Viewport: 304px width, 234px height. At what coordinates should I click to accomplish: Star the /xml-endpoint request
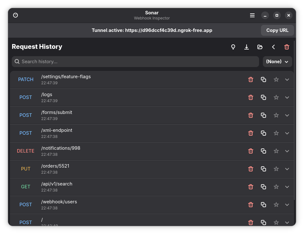(x=276, y=133)
